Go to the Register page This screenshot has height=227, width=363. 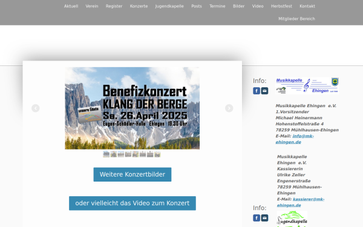click(x=114, y=6)
